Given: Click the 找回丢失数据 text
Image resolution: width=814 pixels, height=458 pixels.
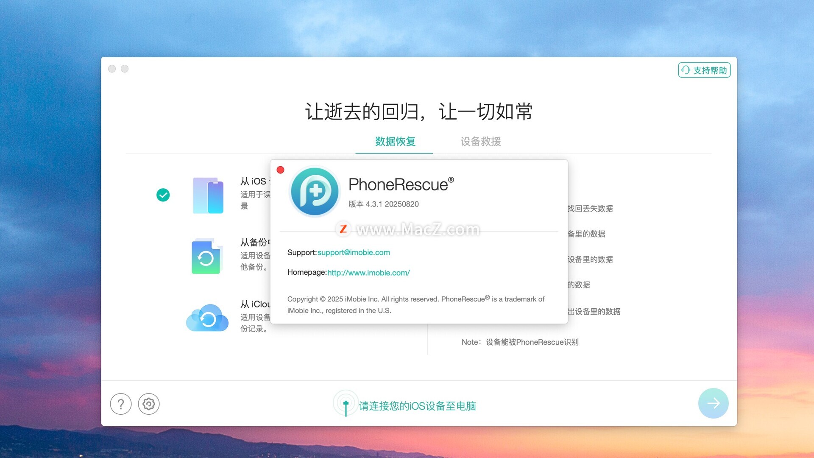Looking at the screenshot, I should (590, 208).
